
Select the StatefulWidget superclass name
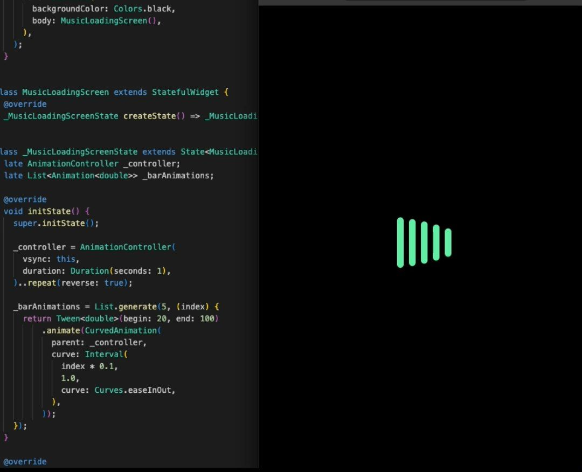(185, 92)
